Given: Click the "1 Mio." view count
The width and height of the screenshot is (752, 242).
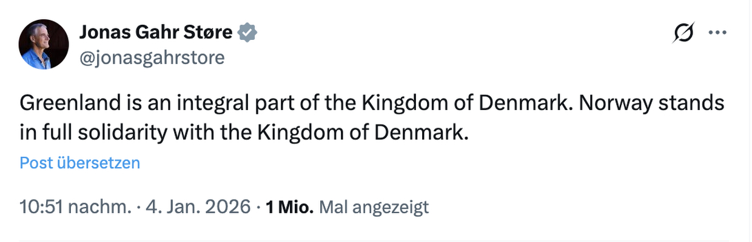Looking at the screenshot, I should (x=289, y=207).
